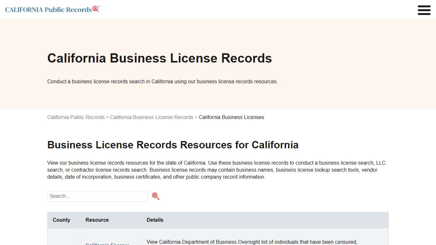Select the page heading California Business License Records
Image resolution: width=436 pixels, height=245 pixels.
pos(159,58)
